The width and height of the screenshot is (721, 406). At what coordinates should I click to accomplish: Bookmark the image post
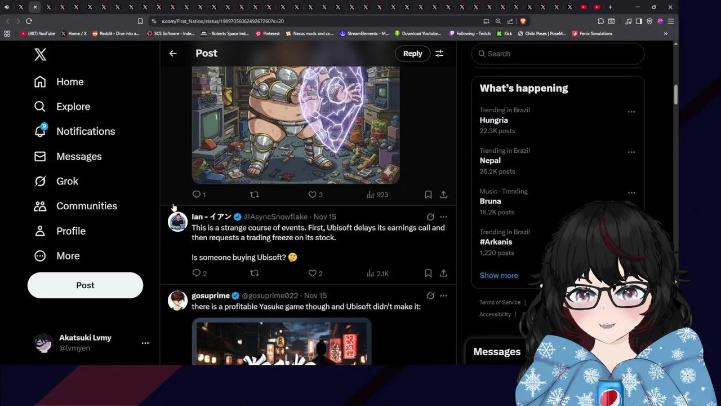(428, 195)
